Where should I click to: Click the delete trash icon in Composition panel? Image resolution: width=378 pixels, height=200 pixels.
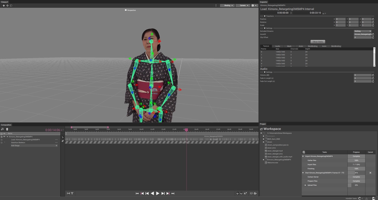[x=7, y=129]
